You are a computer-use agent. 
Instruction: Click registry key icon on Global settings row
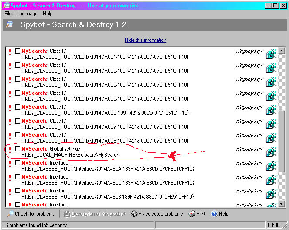point(271,152)
